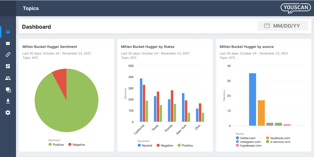Click the YouScan logo
The width and height of the screenshot is (314, 157).
(296, 8)
